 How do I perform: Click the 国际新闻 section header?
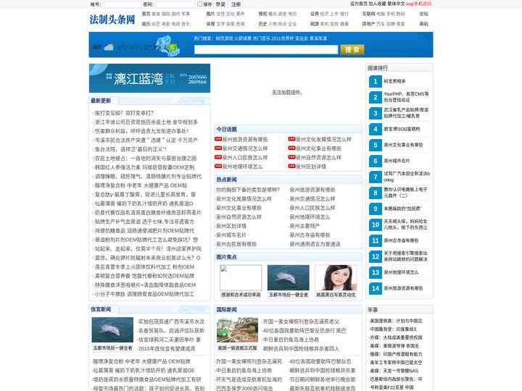(x=226, y=310)
